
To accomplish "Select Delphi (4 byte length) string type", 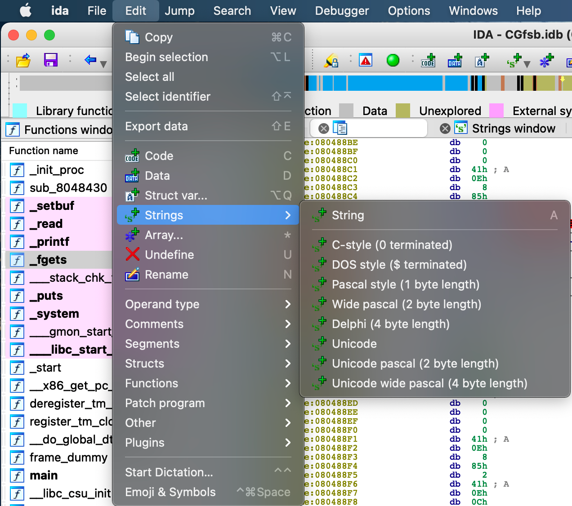I will pos(435,324).
